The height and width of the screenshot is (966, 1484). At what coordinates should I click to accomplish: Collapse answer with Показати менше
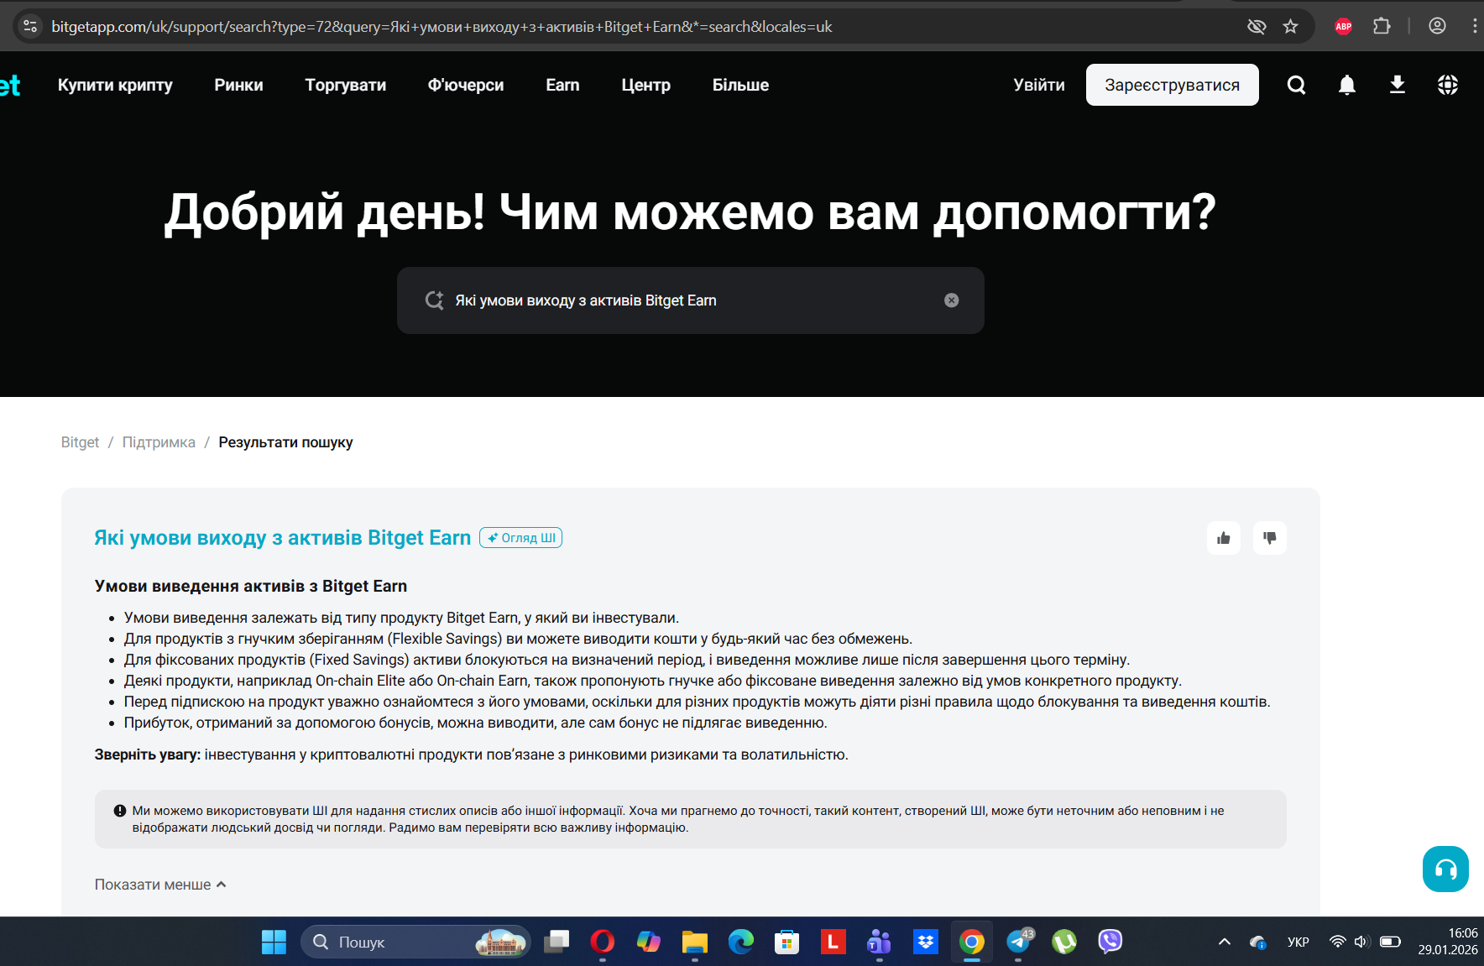160,885
